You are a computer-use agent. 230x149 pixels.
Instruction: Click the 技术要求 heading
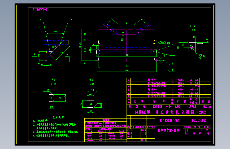click(x=58, y=117)
